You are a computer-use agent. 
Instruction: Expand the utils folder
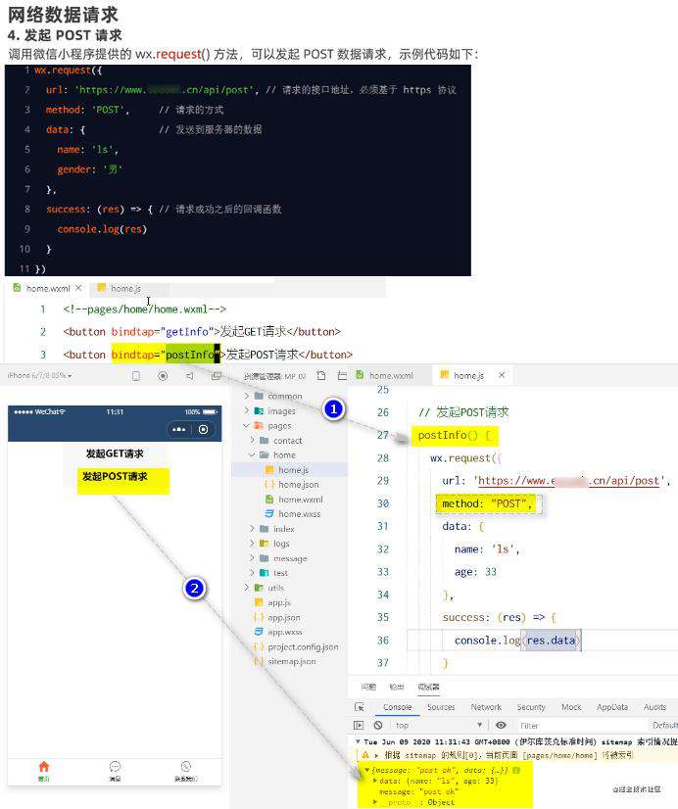247,588
